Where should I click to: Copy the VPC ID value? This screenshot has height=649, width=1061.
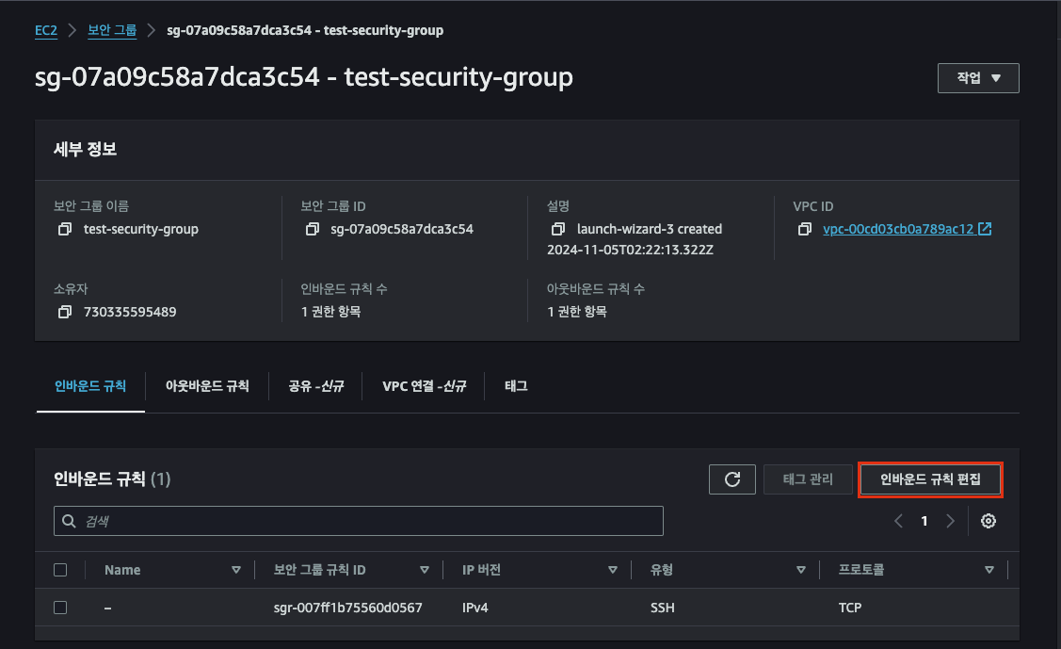(805, 229)
